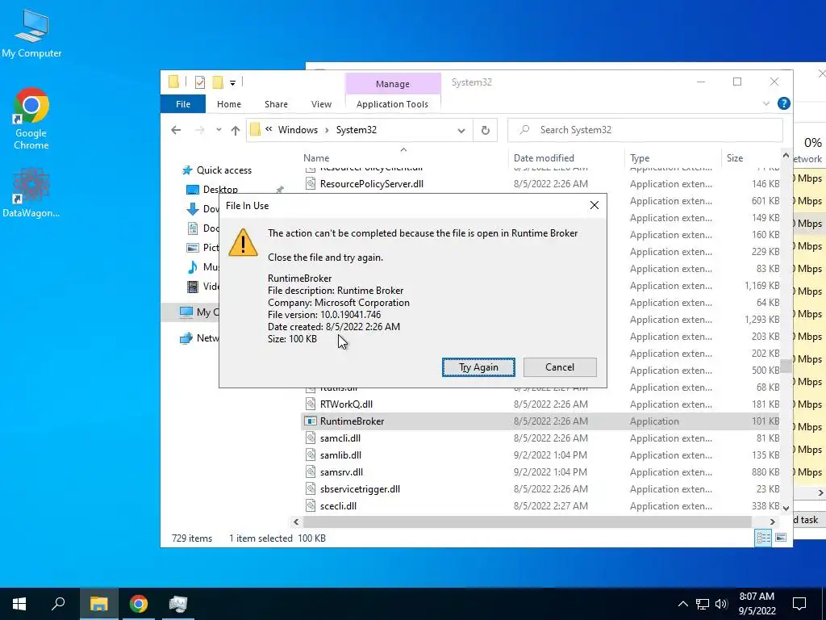The image size is (826, 620).
Task: Switch to details view layout icon
Action: pyautogui.click(x=763, y=538)
